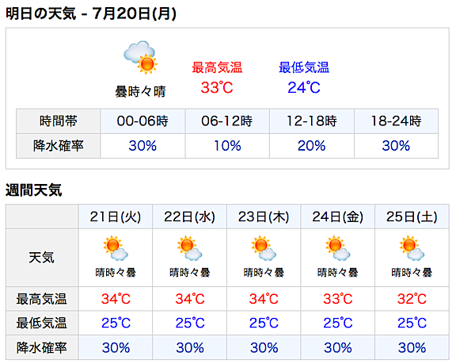Image resolution: width=456 pixels, height=364 pixels.
Task: Select the 21日(火) column header
Action: click(116, 216)
